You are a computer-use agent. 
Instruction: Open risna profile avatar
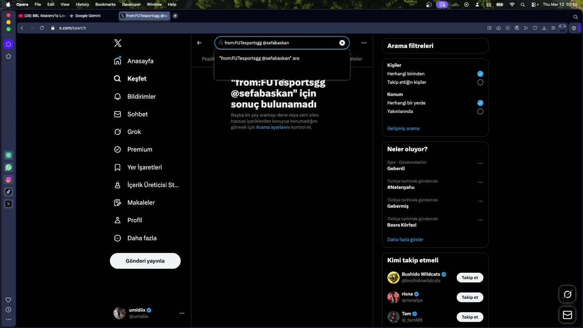(393, 297)
